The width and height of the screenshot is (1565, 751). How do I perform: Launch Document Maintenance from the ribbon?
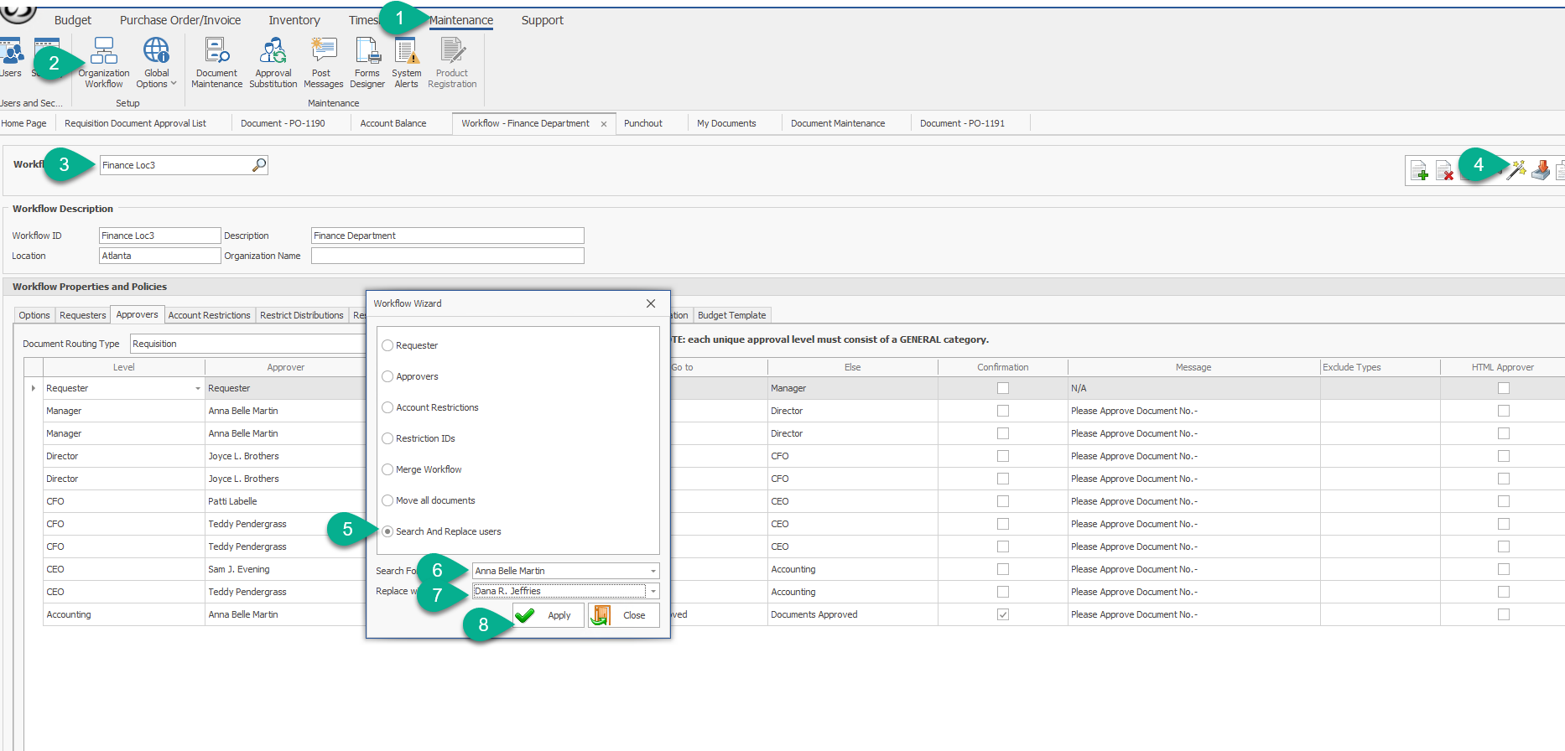click(216, 62)
